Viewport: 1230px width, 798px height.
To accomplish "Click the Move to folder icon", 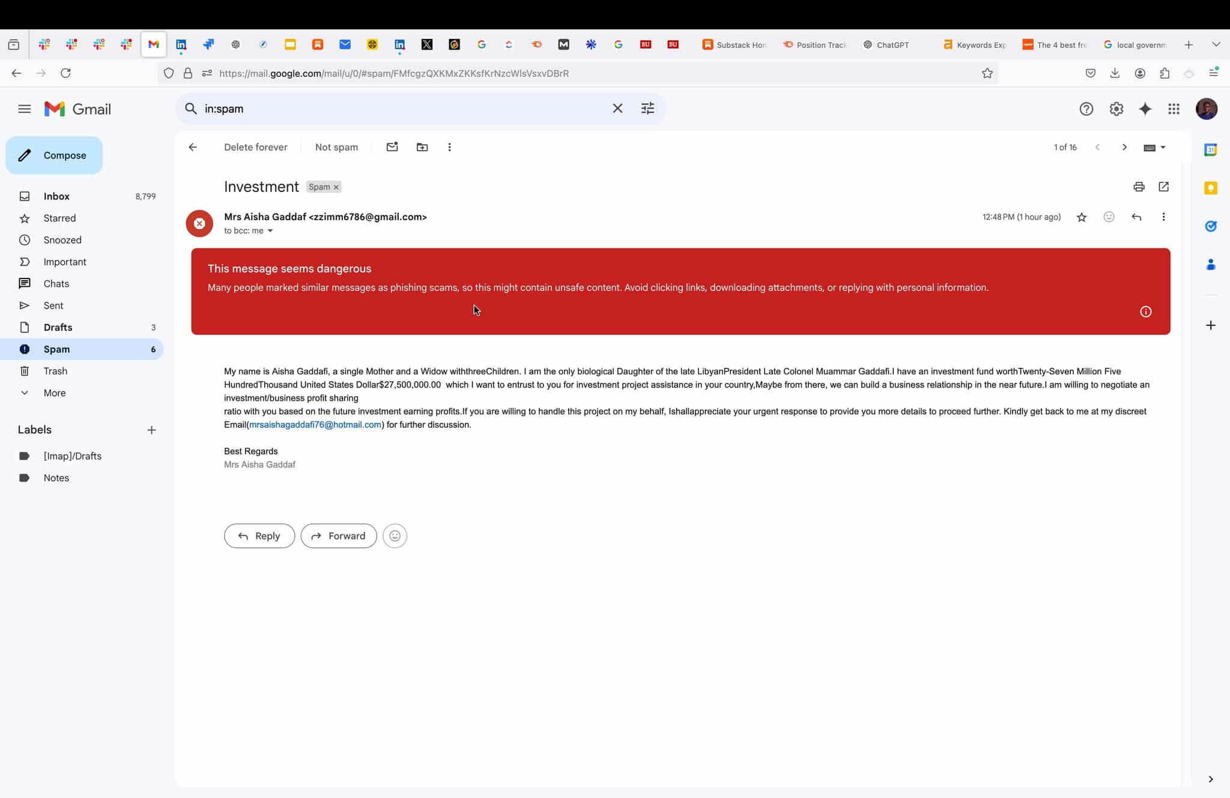I will pyautogui.click(x=422, y=147).
